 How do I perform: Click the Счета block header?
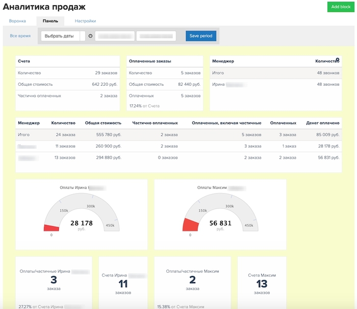pyautogui.click(x=24, y=61)
